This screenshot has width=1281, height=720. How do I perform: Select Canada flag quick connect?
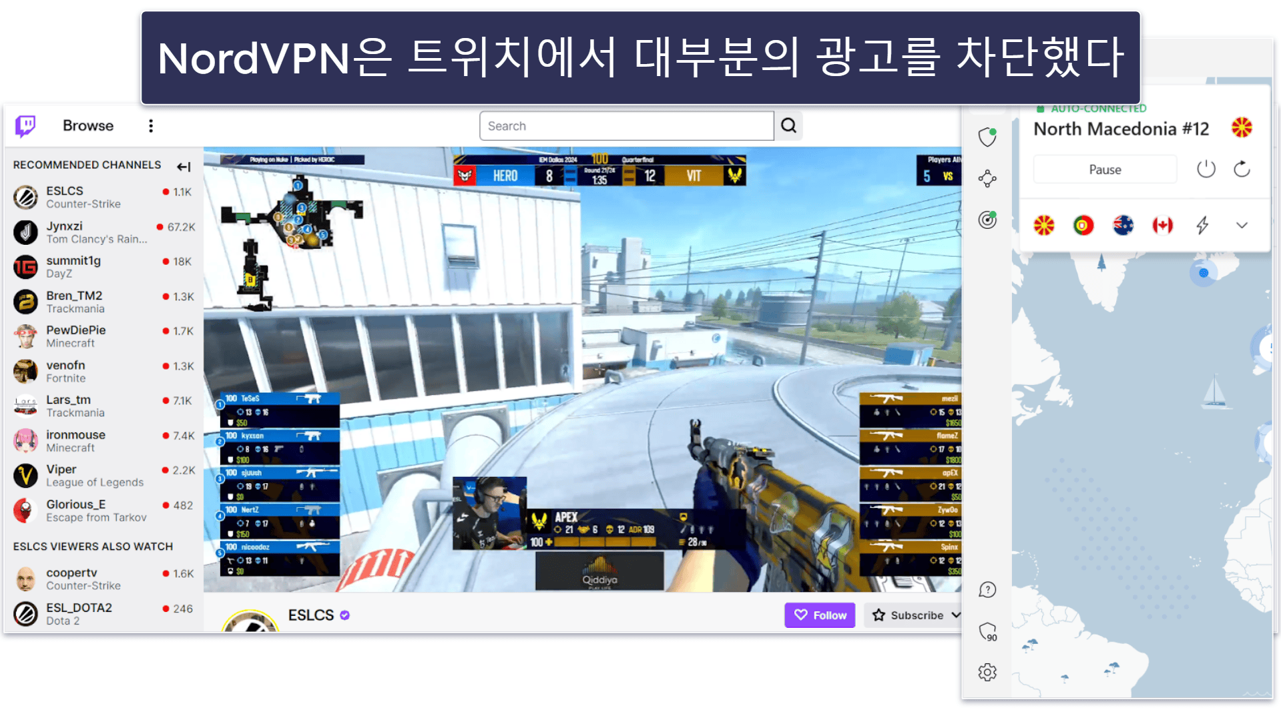tap(1162, 226)
